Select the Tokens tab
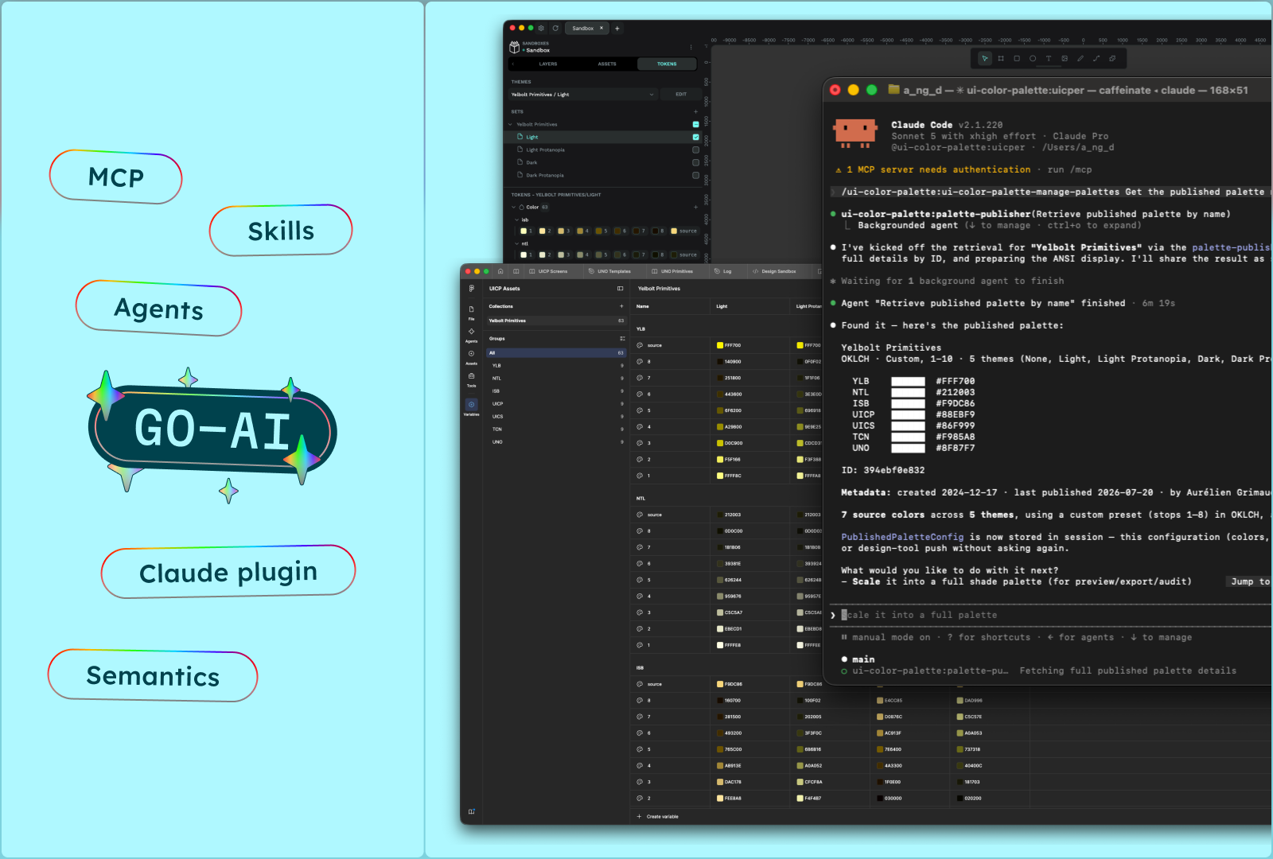 click(667, 64)
